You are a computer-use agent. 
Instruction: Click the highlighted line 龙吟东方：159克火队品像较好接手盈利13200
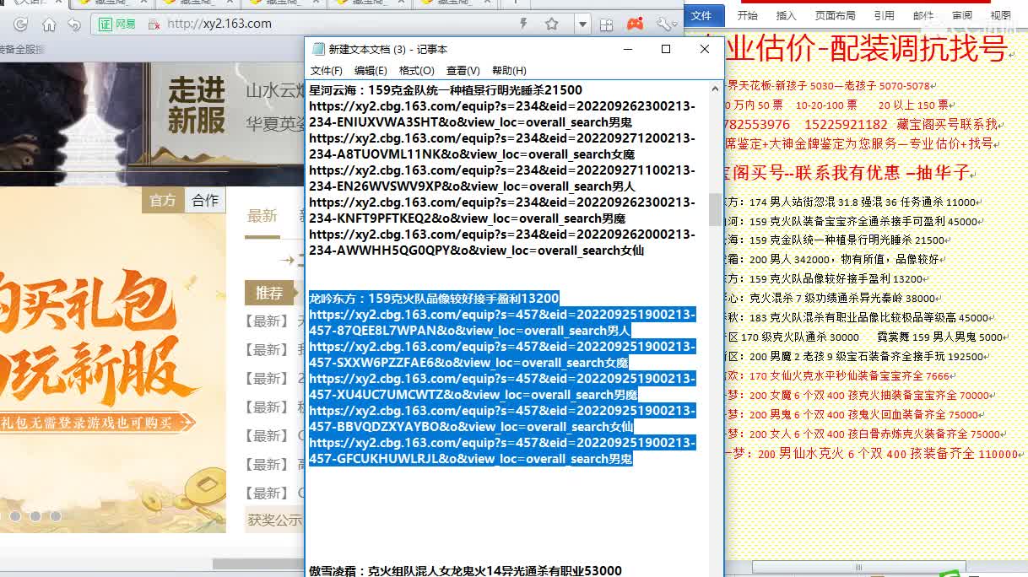point(434,299)
